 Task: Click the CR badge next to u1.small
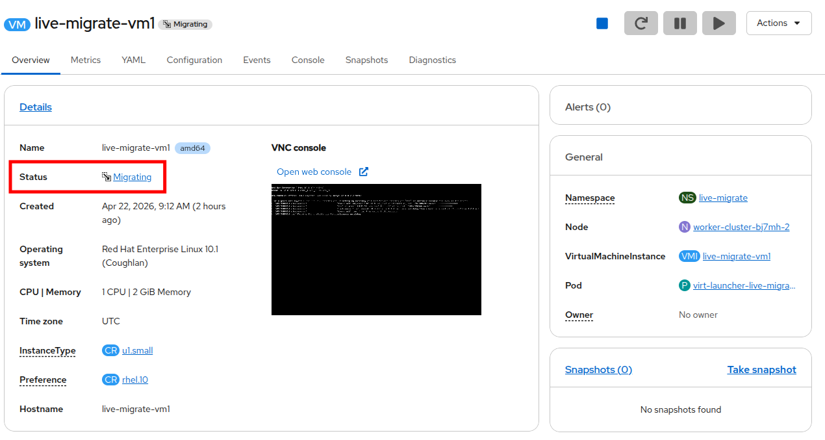(x=110, y=350)
